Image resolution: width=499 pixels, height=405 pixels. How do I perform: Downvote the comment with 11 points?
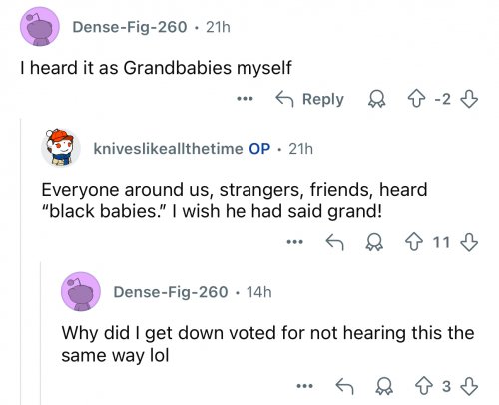[x=469, y=242]
